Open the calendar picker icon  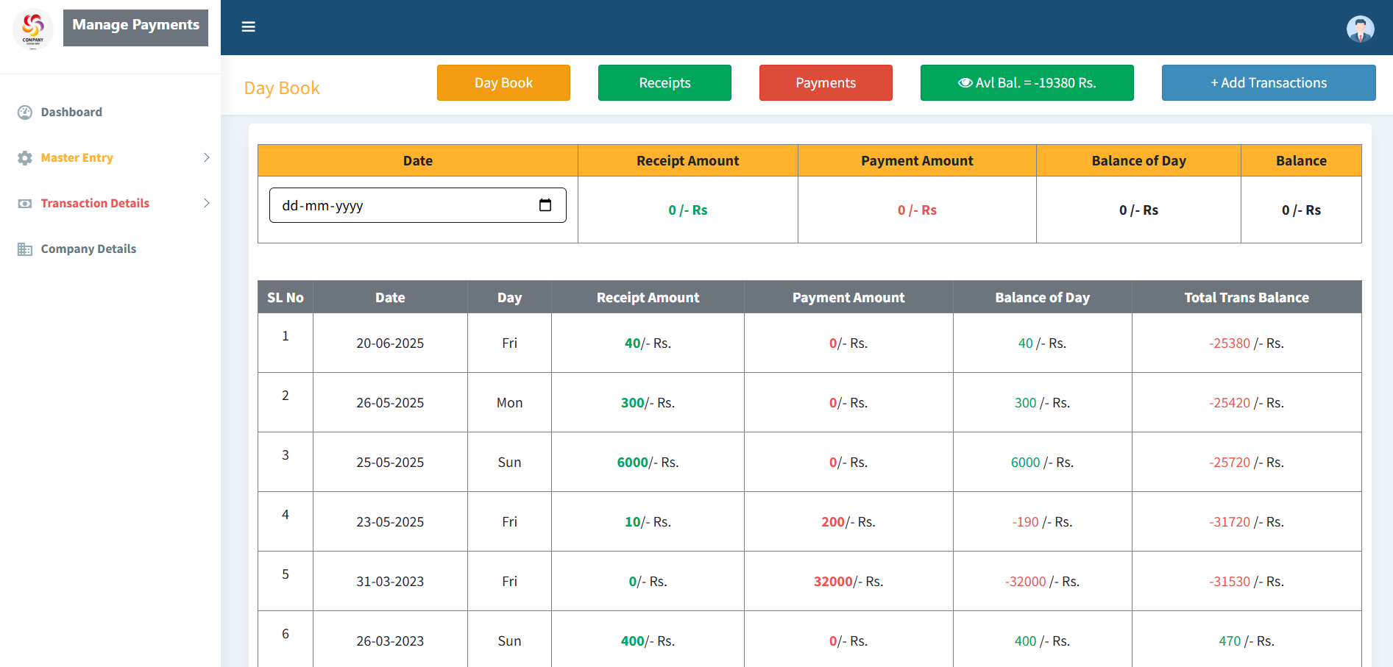545,205
